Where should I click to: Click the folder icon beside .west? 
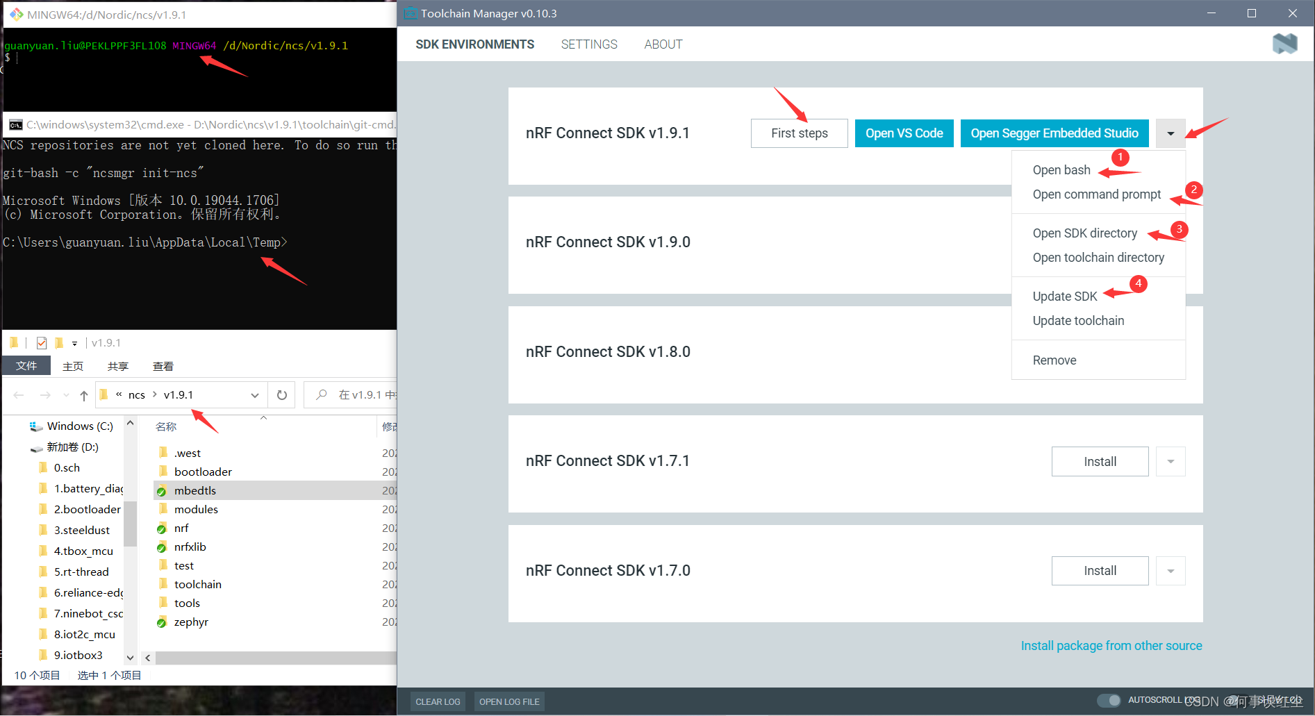click(x=163, y=453)
